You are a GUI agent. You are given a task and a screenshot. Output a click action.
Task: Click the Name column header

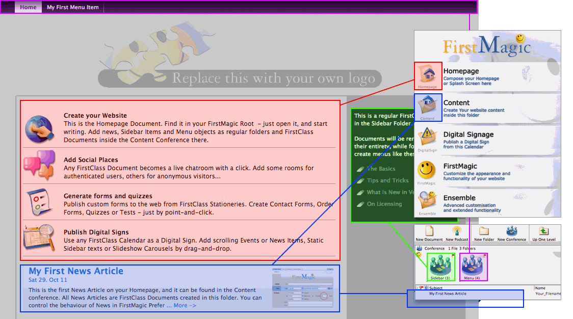point(540,288)
